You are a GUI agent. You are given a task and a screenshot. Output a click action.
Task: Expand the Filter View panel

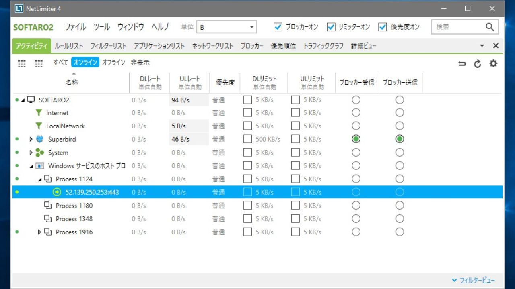coord(474,281)
